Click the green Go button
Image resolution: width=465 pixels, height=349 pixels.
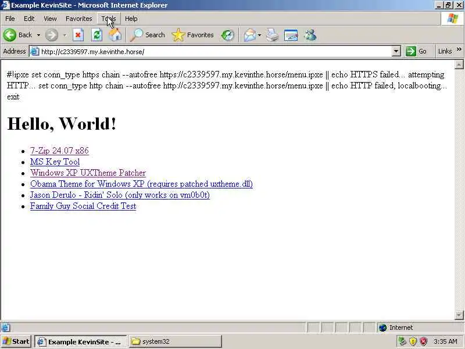(x=416, y=51)
